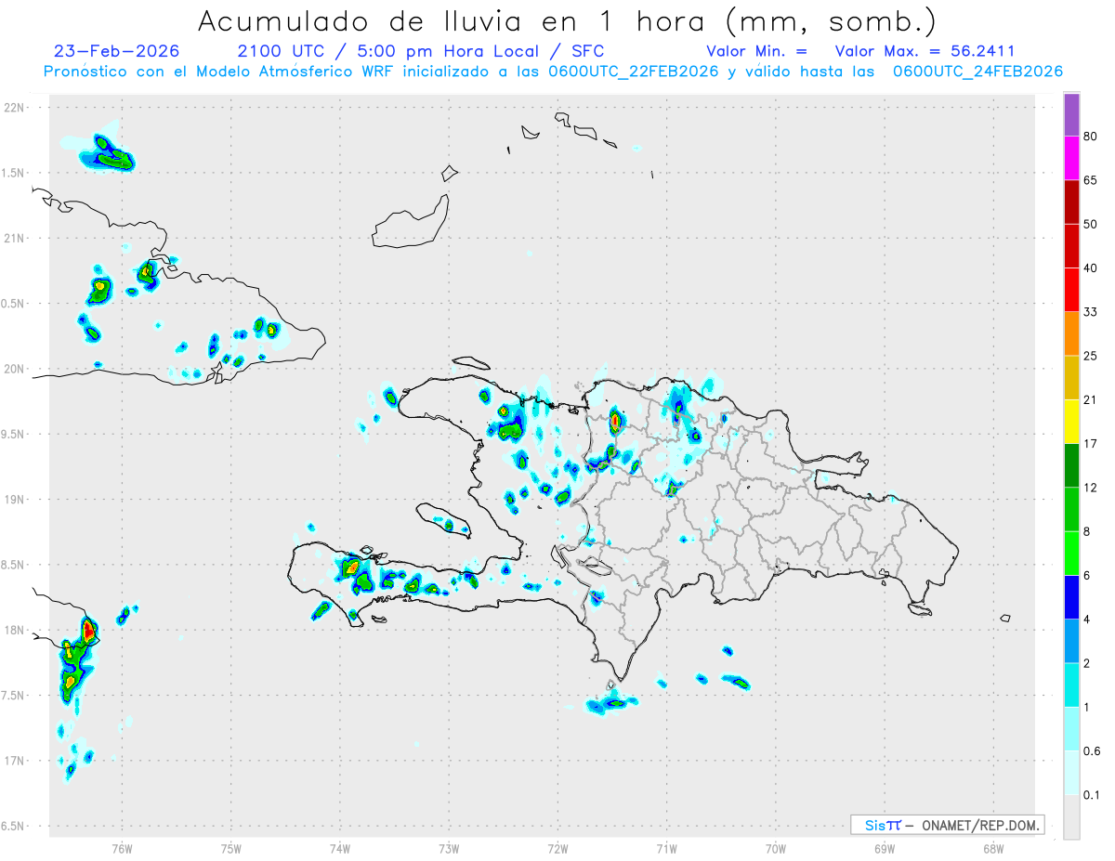Image resolution: width=1115 pixels, height=861 pixels.
Task: Click the longitude label '73W'
Action: click(x=449, y=848)
